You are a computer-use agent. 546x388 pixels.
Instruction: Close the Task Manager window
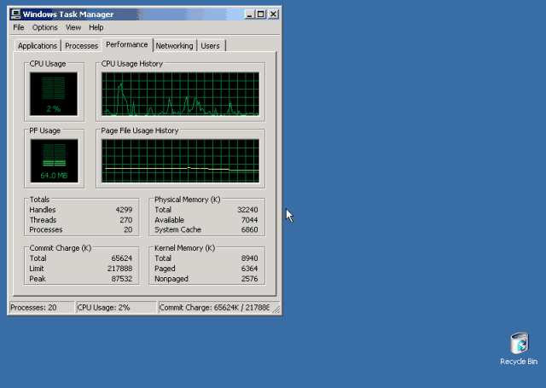pyautogui.click(x=273, y=14)
